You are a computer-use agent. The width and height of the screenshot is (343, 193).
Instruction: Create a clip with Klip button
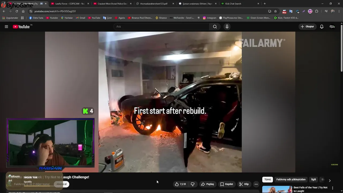244,184
